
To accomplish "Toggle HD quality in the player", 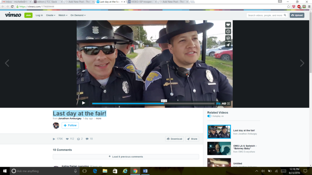I will coord(224,104).
